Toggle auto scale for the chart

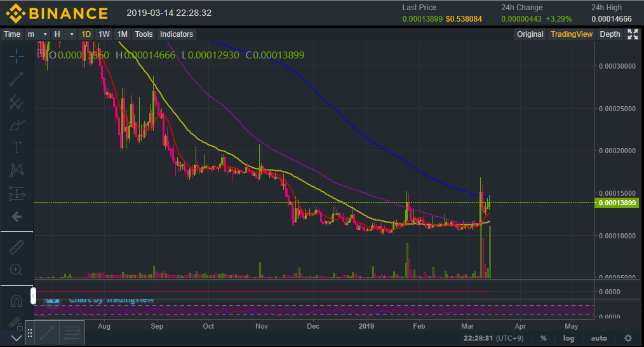599,338
